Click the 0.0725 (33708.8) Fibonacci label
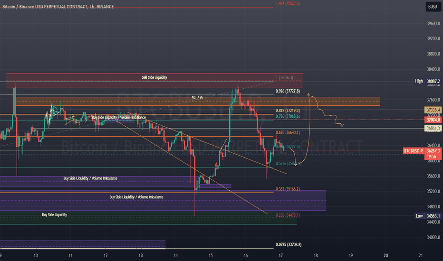This screenshot has height=261, width=443. click(289, 245)
